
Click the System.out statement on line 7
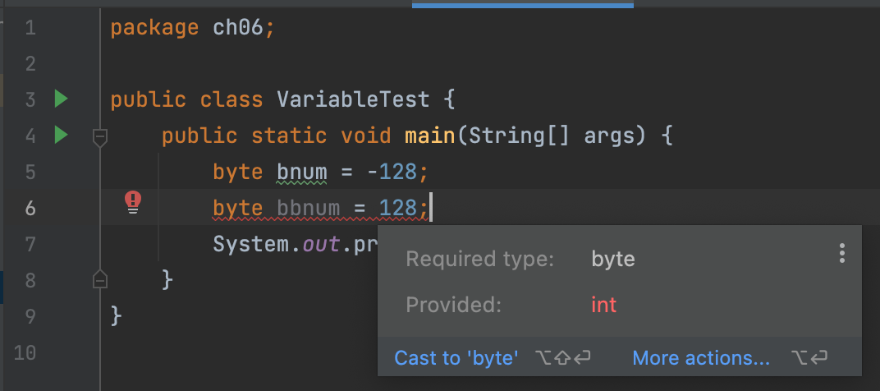tap(296, 245)
